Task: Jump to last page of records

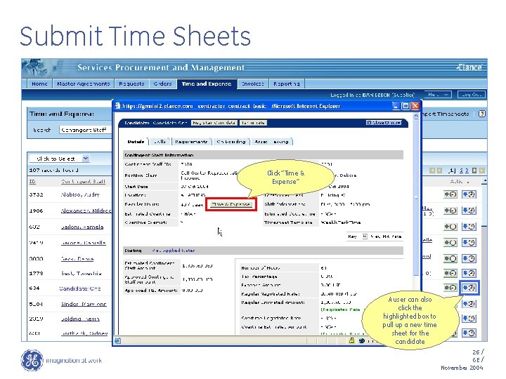Action: [481, 171]
